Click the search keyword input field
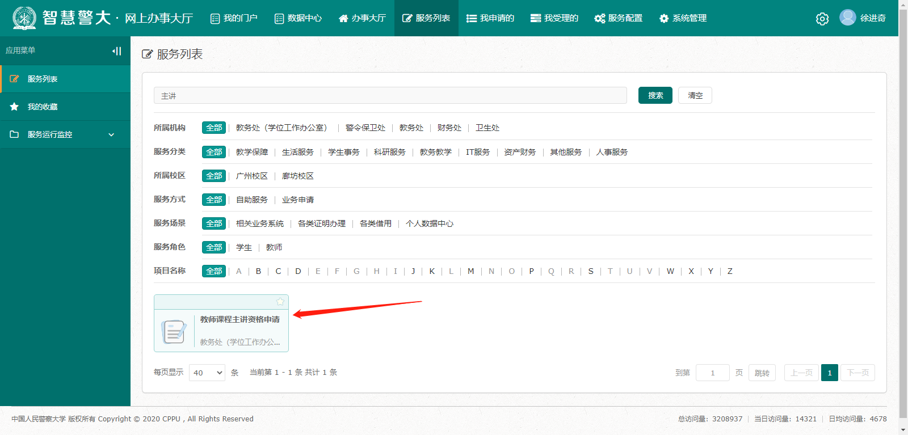Image resolution: width=908 pixels, height=435 pixels. click(390, 95)
